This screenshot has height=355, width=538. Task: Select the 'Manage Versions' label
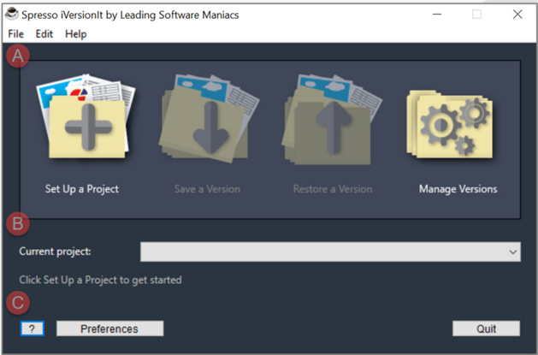[x=458, y=189]
